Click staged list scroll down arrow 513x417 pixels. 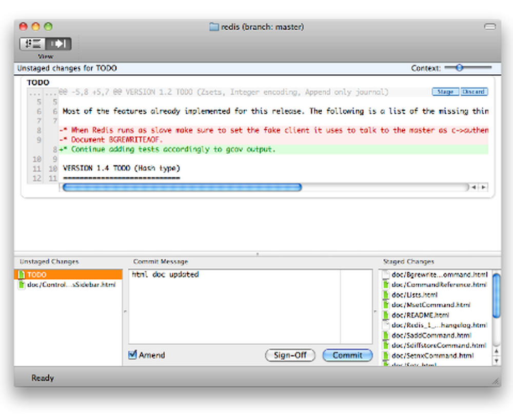[x=497, y=361]
